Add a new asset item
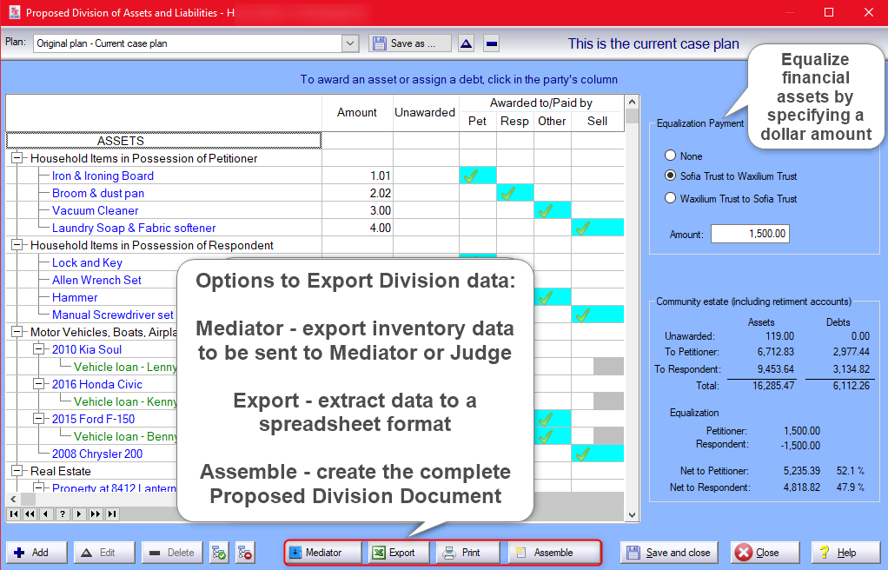This screenshot has height=570, width=888. pyautogui.click(x=32, y=553)
